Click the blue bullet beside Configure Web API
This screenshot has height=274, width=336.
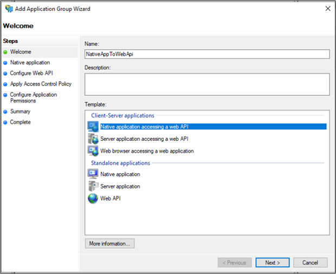pyautogui.click(x=5, y=74)
